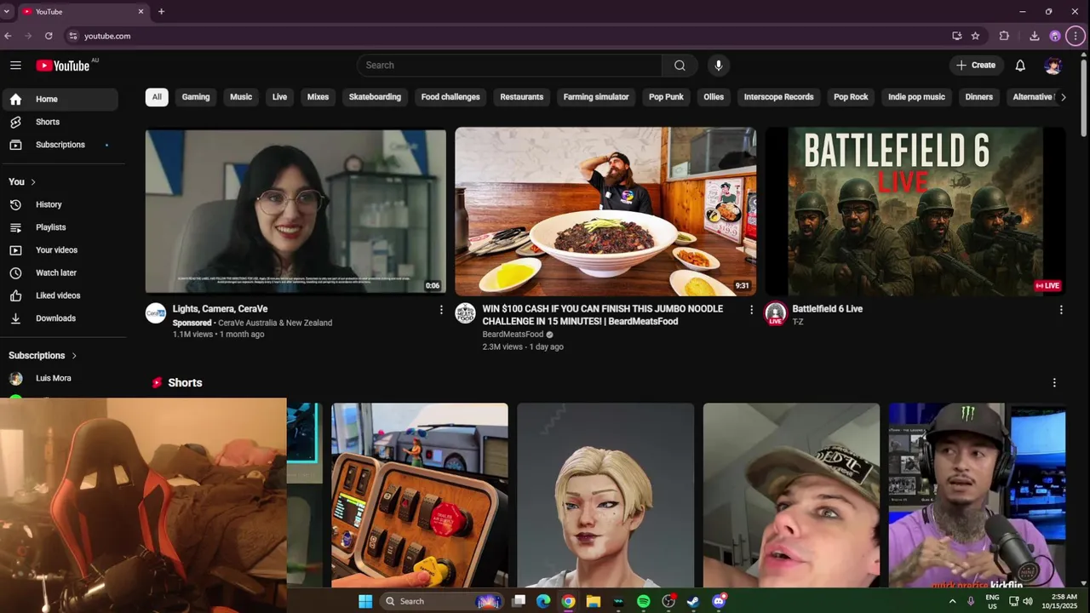Open the hamburger guide menu
Screen dimensions: 1090x613
[15, 66]
